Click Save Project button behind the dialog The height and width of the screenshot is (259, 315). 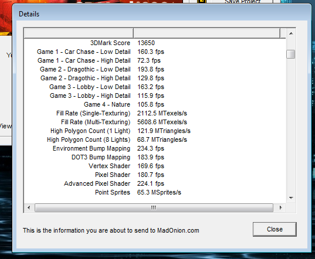[243, 2]
